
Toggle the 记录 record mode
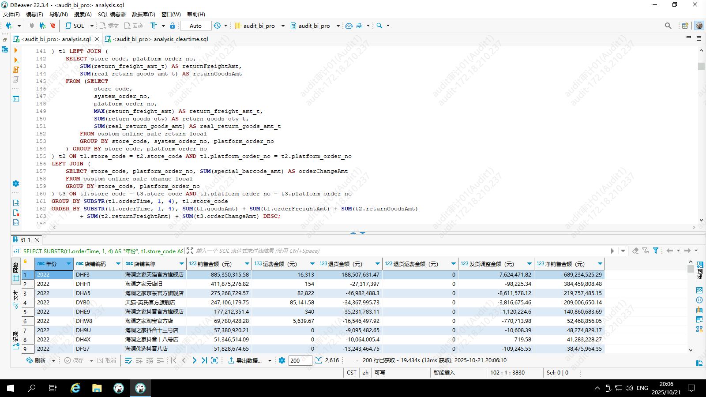coord(16,340)
